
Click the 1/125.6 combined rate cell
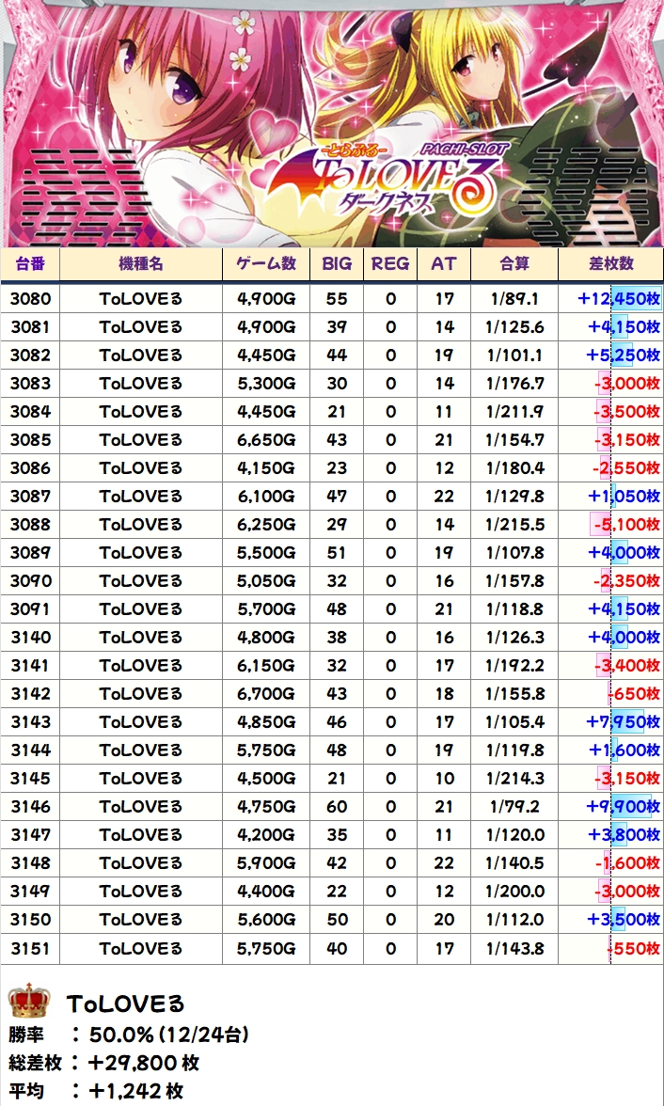pos(514,327)
